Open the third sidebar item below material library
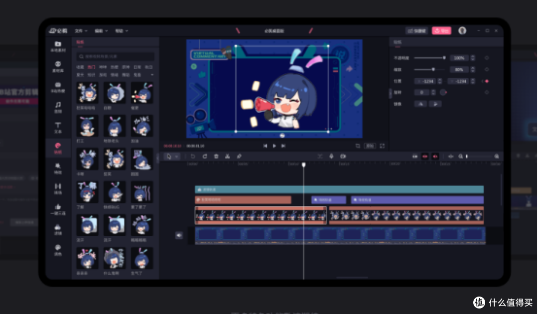The image size is (538, 314). [58, 87]
